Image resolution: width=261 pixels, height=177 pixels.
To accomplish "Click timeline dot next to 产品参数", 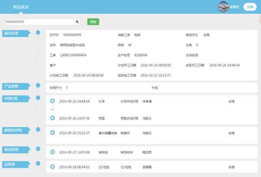I will click(x=38, y=86).
